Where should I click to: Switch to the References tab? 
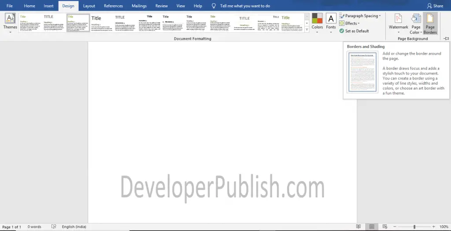pos(113,6)
